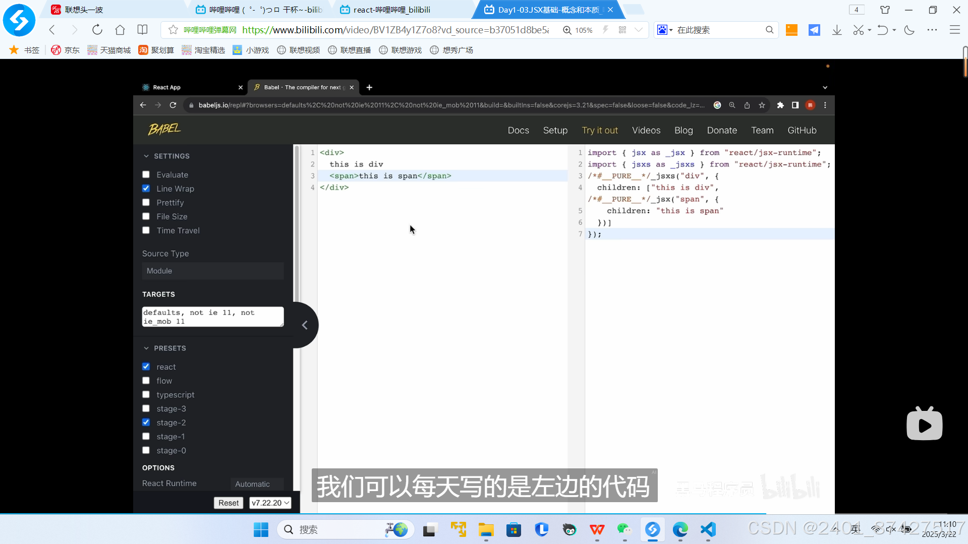The width and height of the screenshot is (968, 544).
Task: Click the Reset button
Action: [228, 503]
